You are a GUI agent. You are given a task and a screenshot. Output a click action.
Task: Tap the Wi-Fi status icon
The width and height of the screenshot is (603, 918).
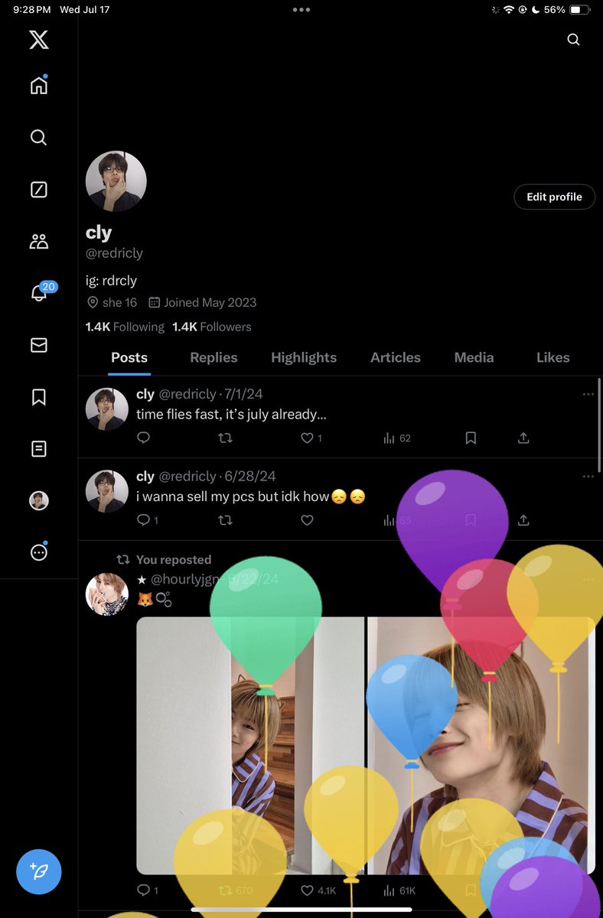pos(508,10)
